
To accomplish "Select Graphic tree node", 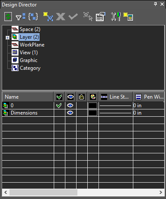I will [x=28, y=60].
